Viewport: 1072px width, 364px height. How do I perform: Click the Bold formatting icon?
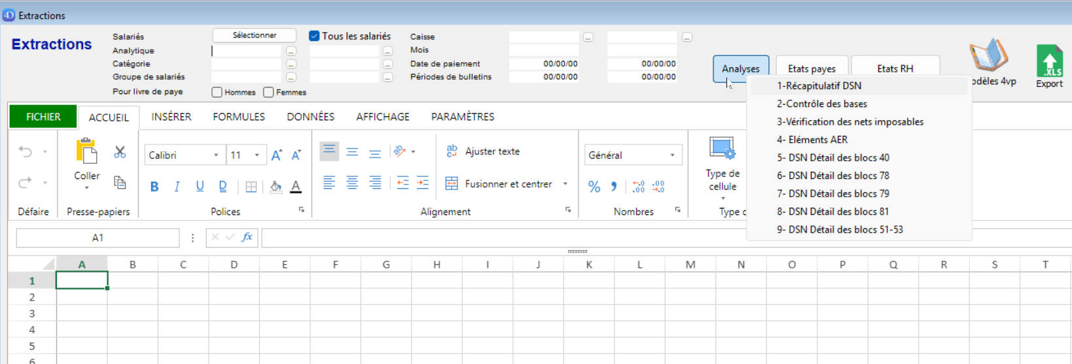[x=154, y=187]
